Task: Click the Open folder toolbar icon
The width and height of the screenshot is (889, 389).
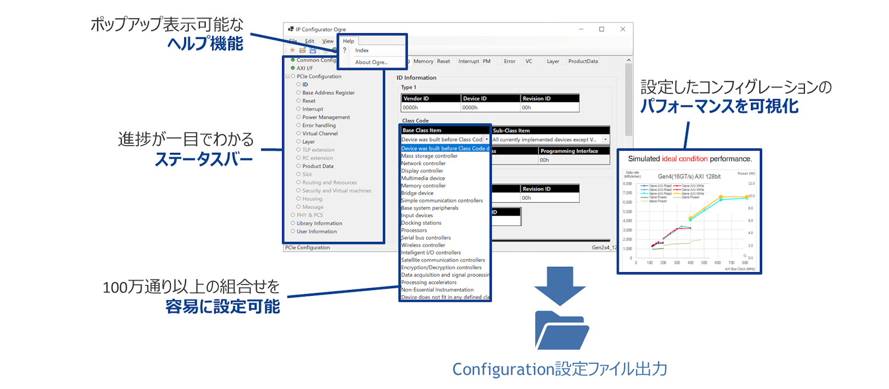Action: click(302, 50)
